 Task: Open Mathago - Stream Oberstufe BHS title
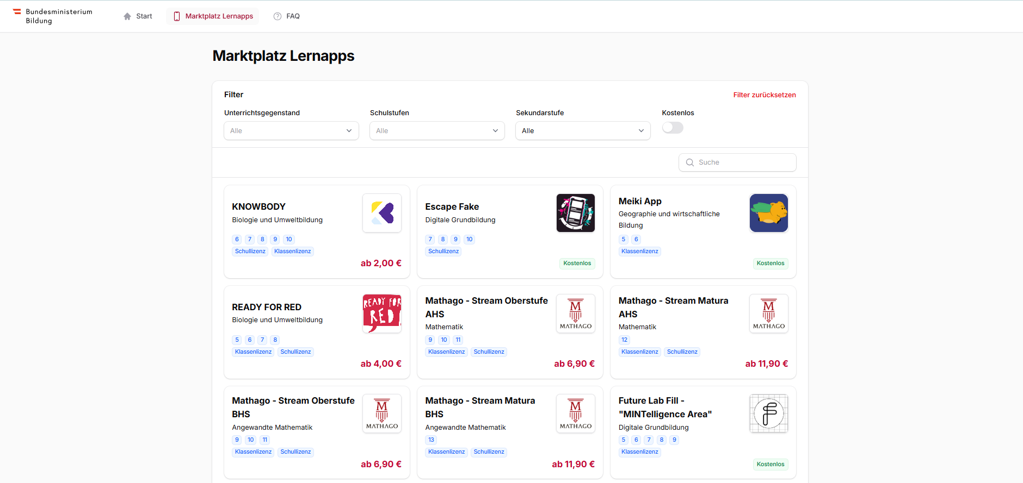click(x=293, y=407)
